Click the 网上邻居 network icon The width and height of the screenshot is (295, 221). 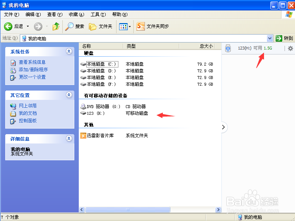click(13, 106)
